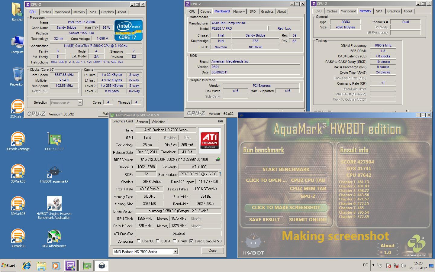Image resolution: width=435 pixels, height=272 pixels.
Task: Open About tab in first CPU-Z window
Action: tap(122, 12)
